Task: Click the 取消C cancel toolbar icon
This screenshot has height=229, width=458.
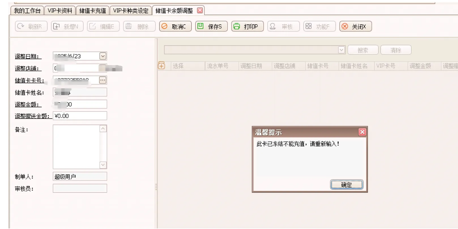Action: pyautogui.click(x=165, y=26)
